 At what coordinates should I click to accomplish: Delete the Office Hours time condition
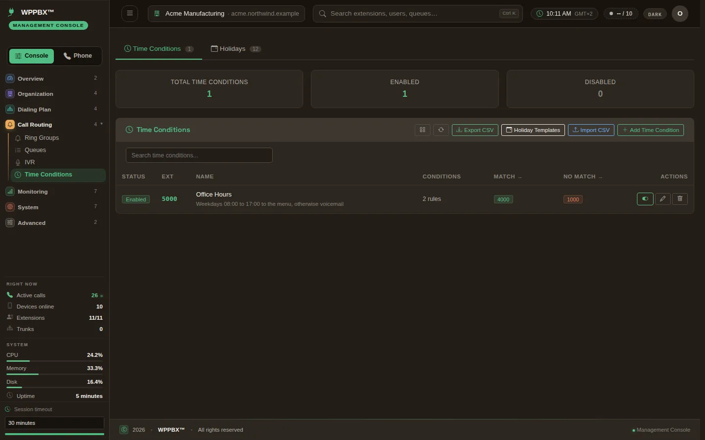click(x=680, y=199)
